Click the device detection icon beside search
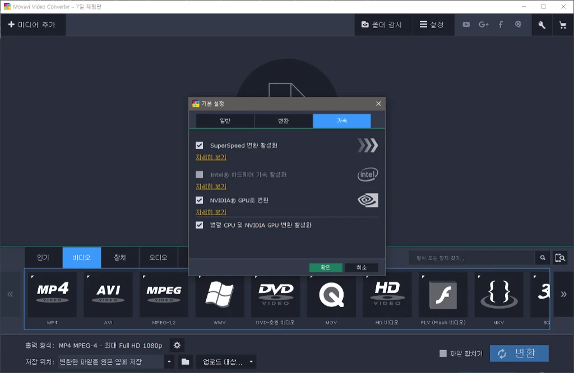574x373 pixels. point(559,258)
